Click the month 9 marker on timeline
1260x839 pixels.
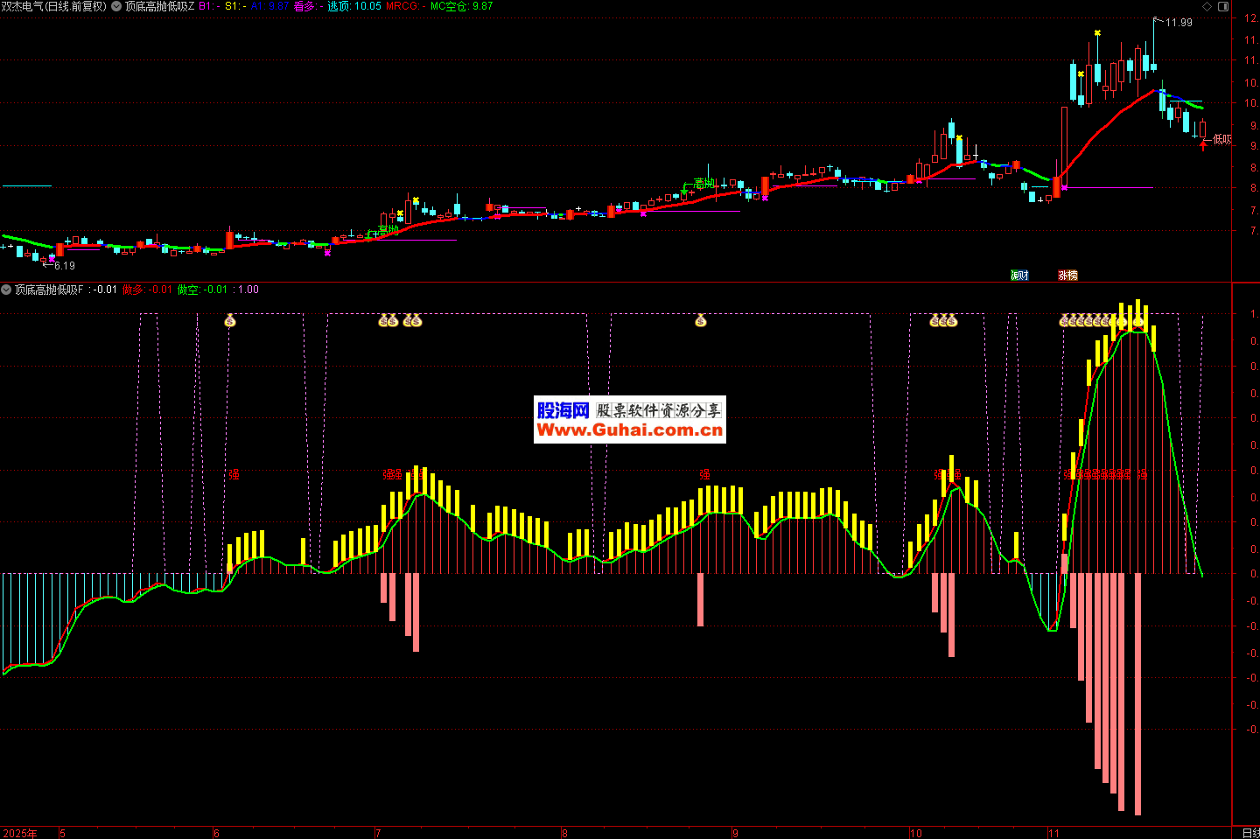point(735,833)
